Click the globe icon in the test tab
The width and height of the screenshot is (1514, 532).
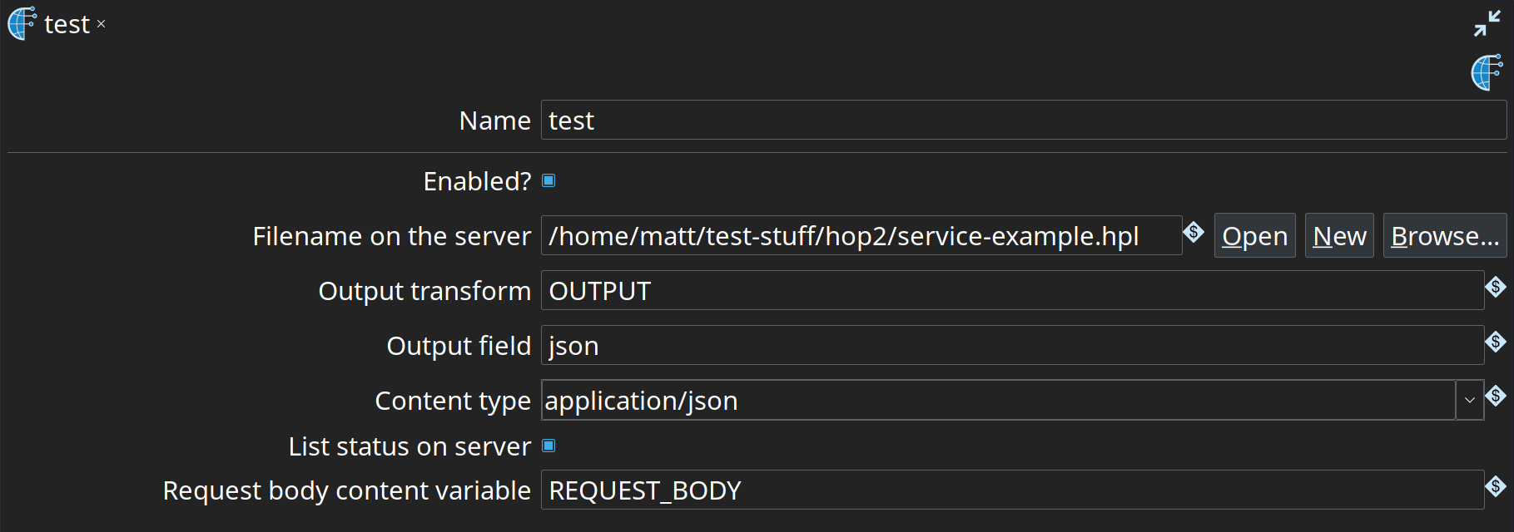[x=22, y=24]
